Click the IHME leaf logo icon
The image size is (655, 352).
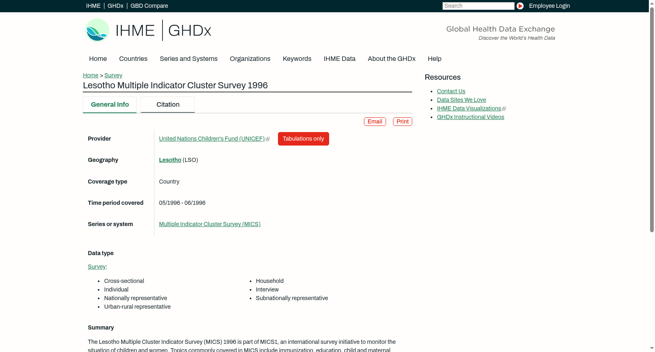pyautogui.click(x=97, y=30)
